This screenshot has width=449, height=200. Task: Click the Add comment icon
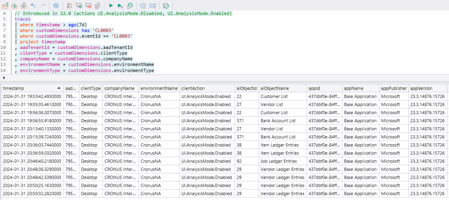point(79,6)
